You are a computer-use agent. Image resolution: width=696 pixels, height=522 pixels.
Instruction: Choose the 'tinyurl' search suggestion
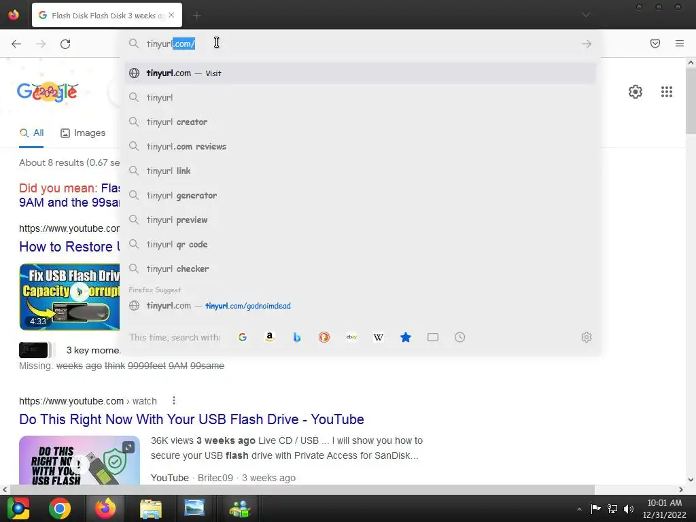pyautogui.click(x=360, y=98)
